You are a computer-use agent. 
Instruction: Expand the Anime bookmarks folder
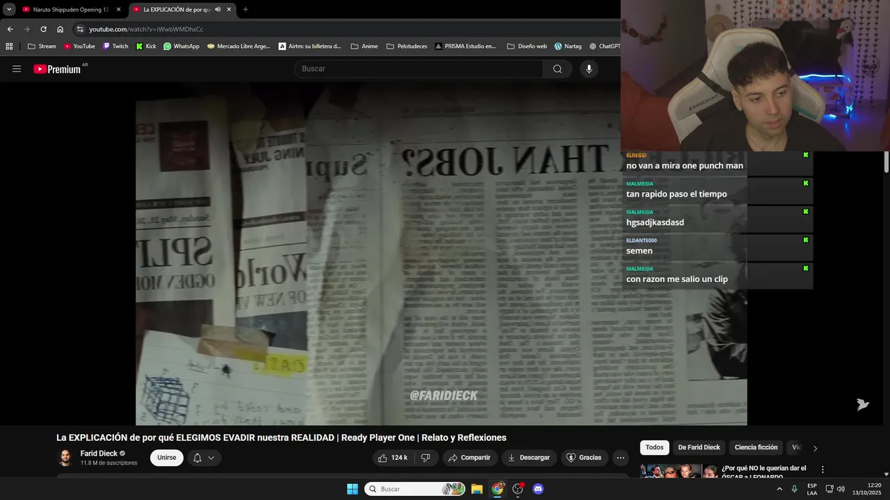point(364,47)
